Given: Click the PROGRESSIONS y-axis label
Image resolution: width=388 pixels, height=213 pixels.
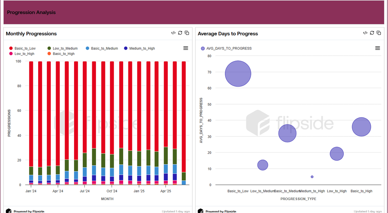Looking at the screenshot, I should coord(9,123).
